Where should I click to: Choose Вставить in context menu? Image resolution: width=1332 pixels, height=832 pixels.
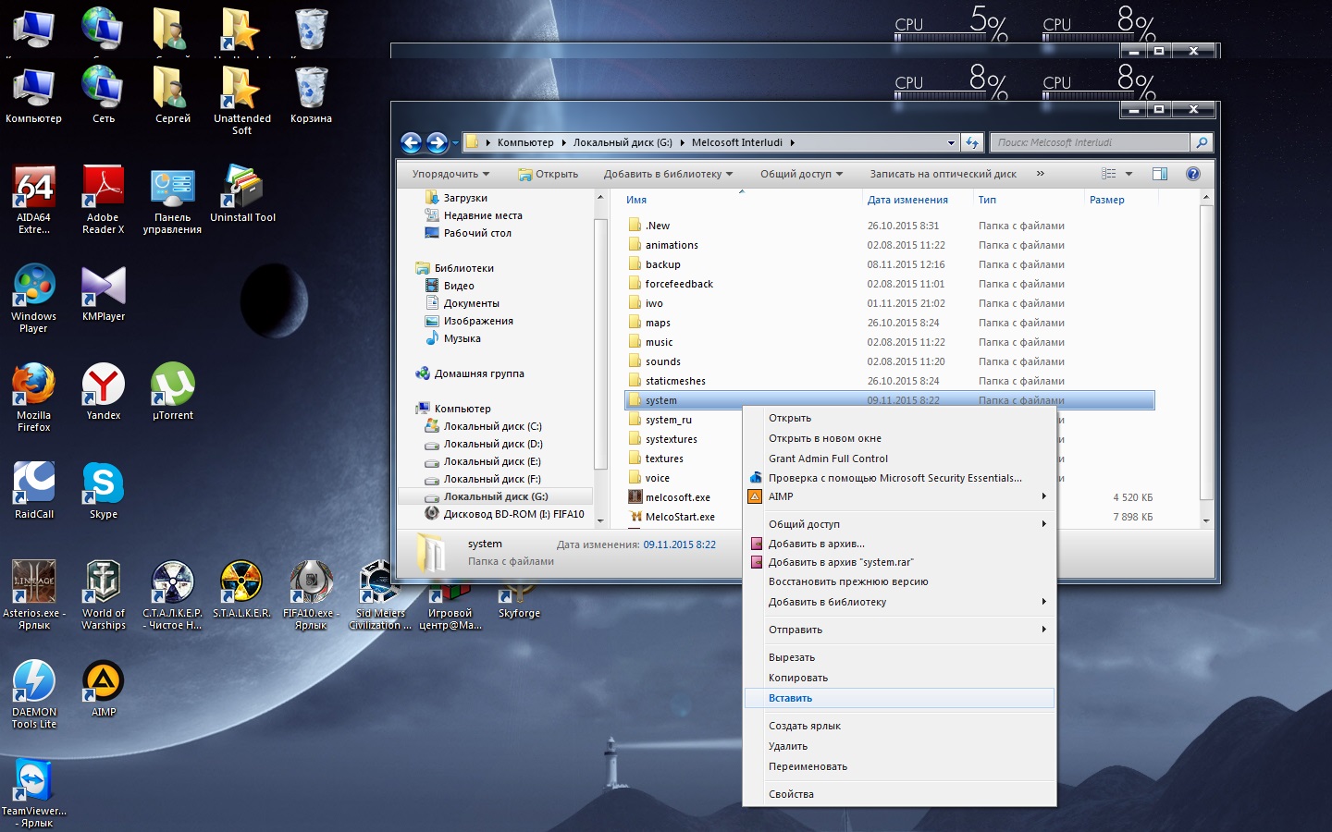(791, 698)
